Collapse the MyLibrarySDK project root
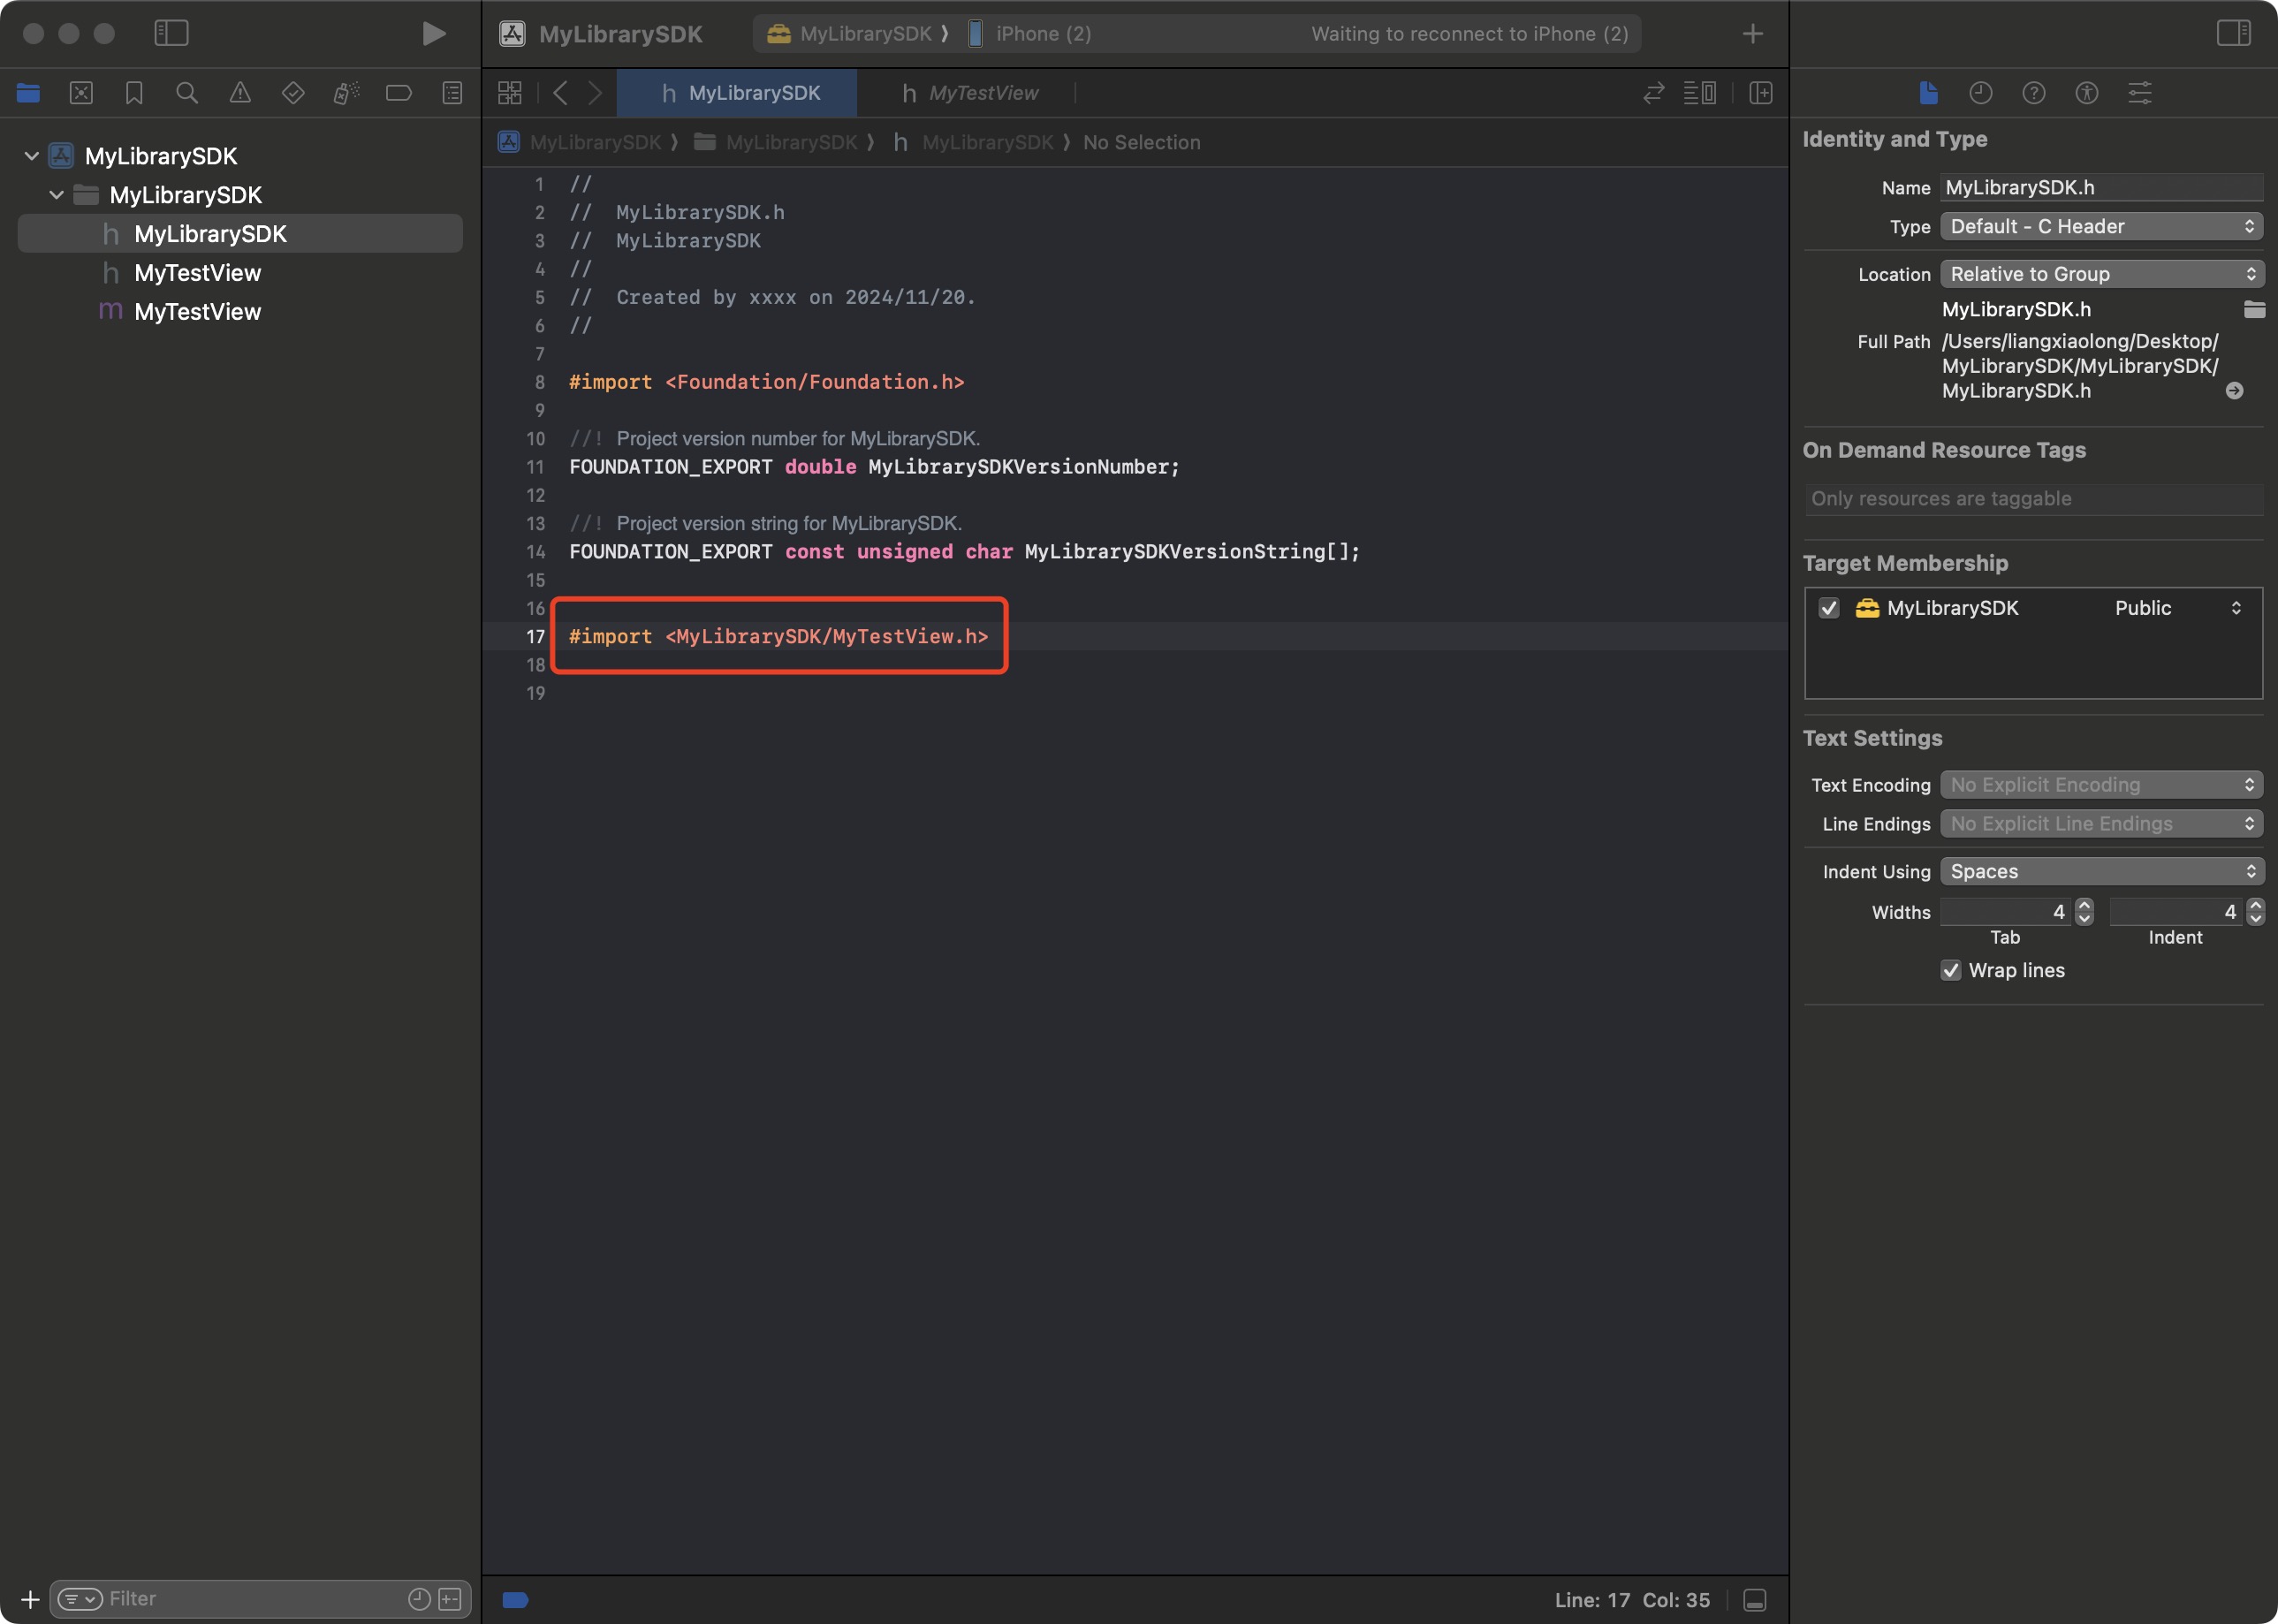The height and width of the screenshot is (1624, 2278). (x=31, y=156)
